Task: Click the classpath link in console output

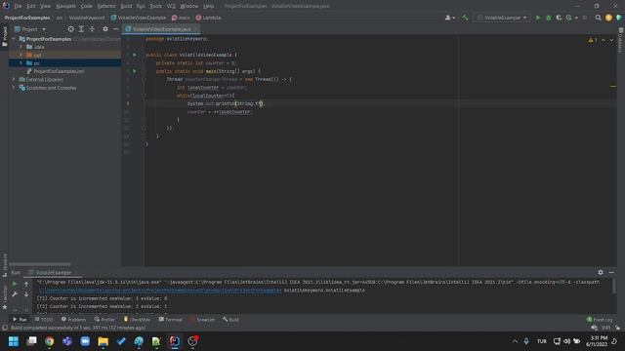Action: coord(159,291)
